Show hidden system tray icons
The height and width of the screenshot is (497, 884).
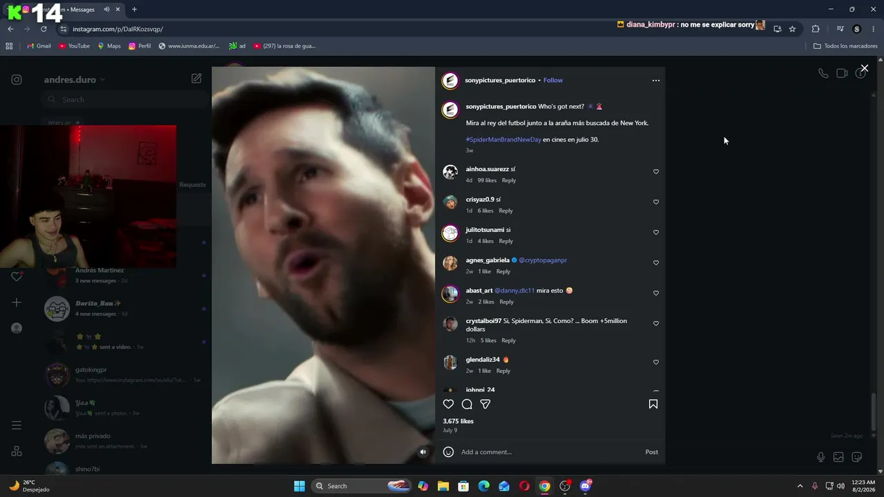point(800,486)
